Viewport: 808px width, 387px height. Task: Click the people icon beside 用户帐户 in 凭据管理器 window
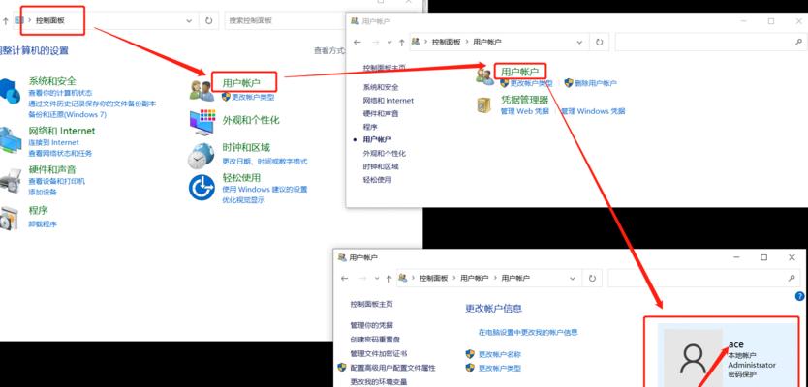click(x=485, y=76)
